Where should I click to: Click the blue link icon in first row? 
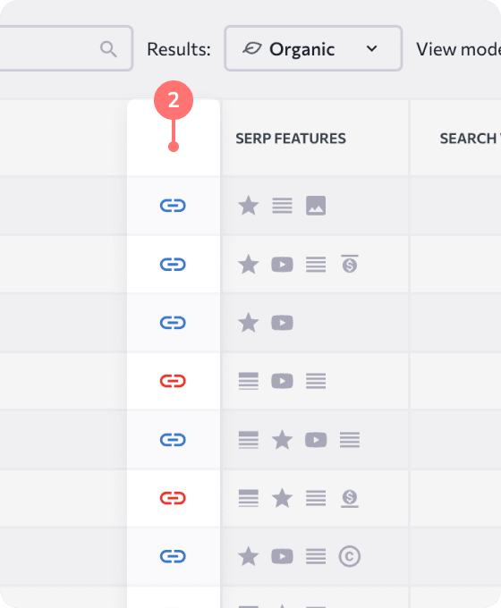173,206
